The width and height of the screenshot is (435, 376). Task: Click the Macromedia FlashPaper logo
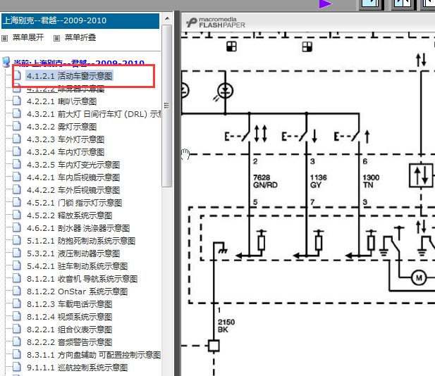tap(216, 23)
